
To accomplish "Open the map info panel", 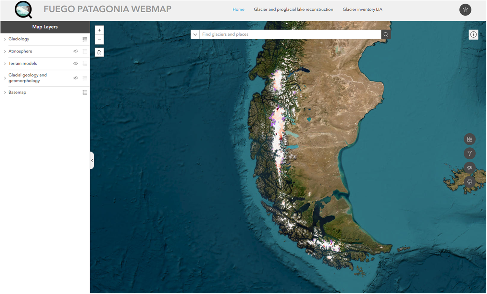I will pos(473,34).
